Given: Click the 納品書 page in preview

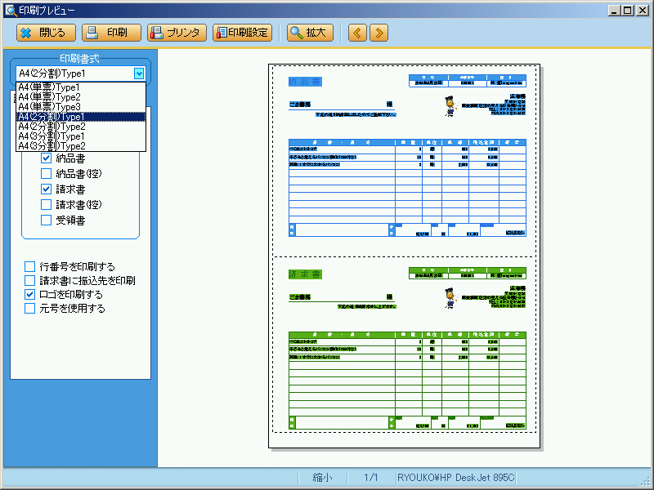Looking at the screenshot, I should tap(405, 161).
